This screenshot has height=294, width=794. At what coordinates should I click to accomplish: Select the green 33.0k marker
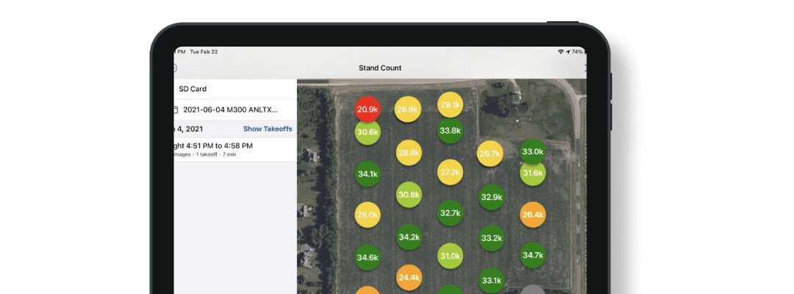click(533, 151)
